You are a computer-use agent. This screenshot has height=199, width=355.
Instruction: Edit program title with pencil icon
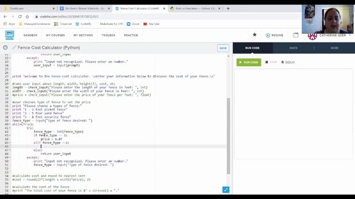coord(14,48)
